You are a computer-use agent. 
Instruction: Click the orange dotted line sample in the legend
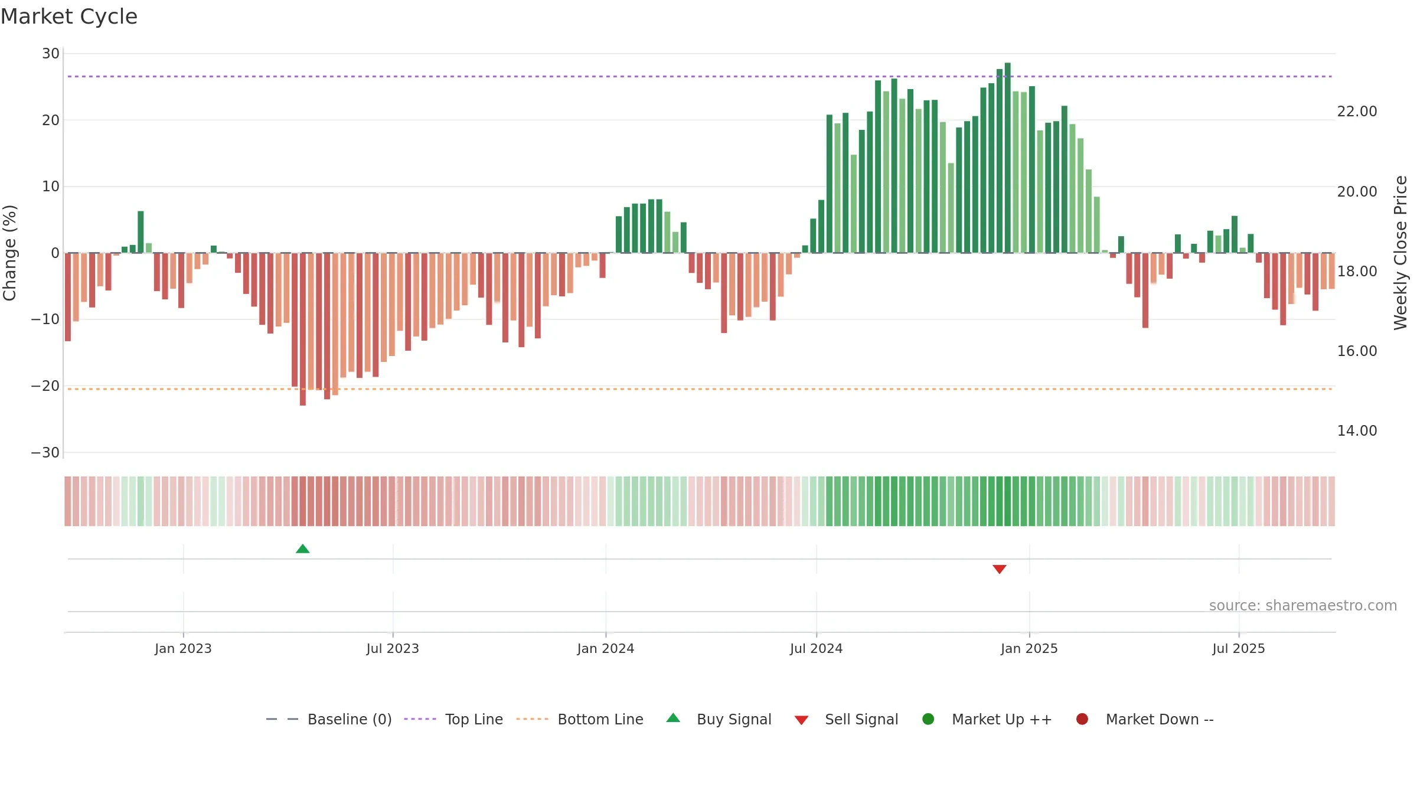coord(532,719)
